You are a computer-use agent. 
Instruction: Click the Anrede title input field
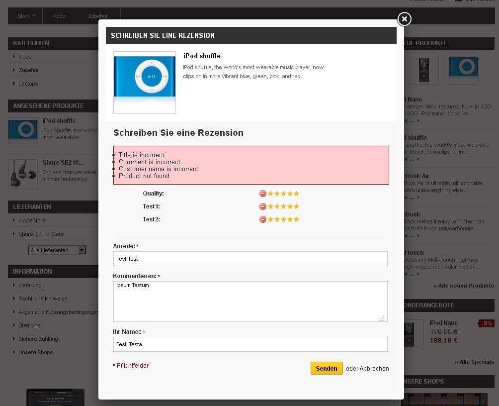point(250,259)
